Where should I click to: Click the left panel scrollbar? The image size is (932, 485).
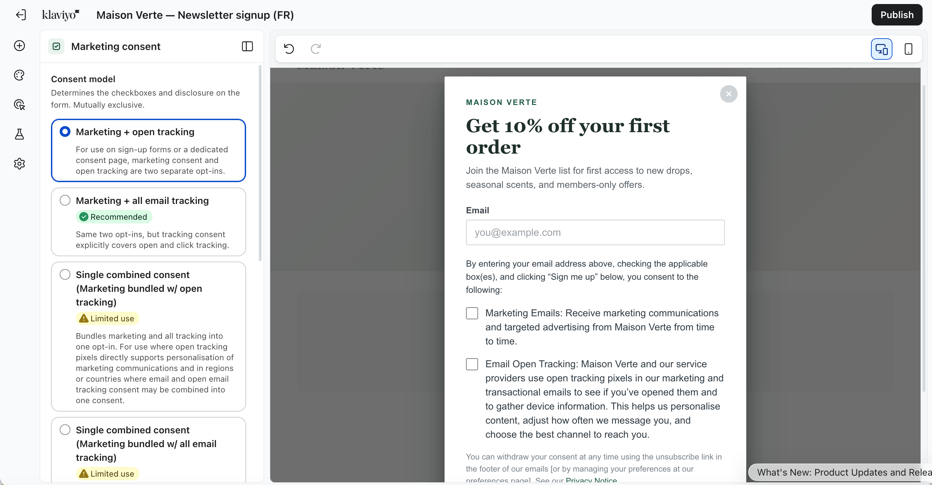(x=260, y=163)
